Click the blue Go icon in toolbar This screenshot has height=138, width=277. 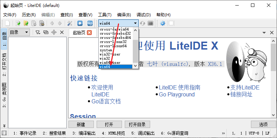[90, 23]
